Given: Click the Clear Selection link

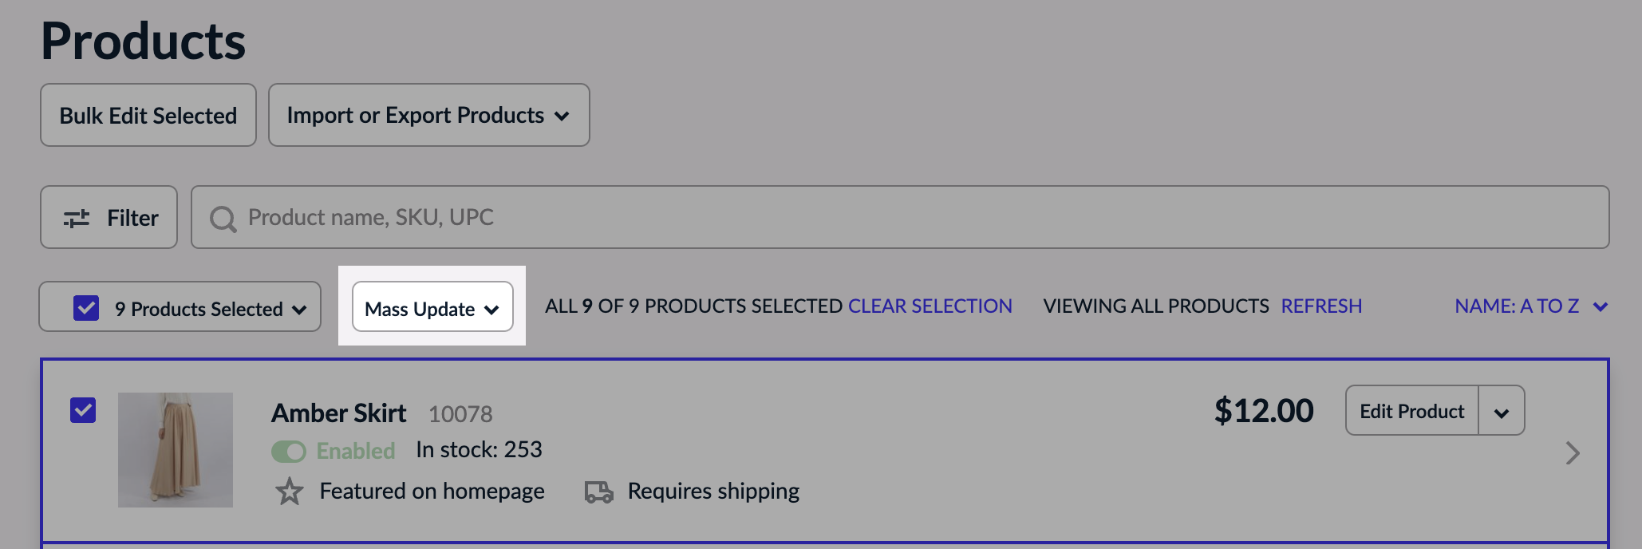Looking at the screenshot, I should pos(930,306).
